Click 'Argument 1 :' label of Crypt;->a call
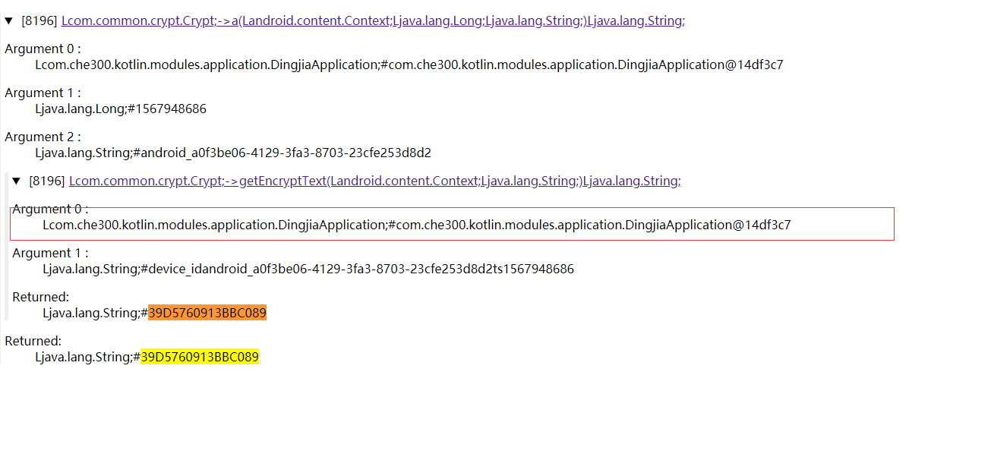This screenshot has height=457, width=1007. 43,93
